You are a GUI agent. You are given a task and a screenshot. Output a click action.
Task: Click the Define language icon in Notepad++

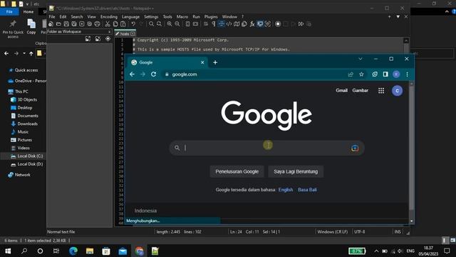[229, 24]
